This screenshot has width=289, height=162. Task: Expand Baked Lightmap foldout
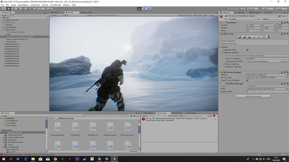[224, 64]
